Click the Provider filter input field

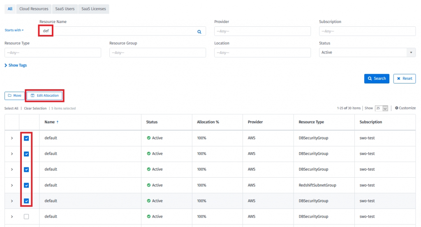tap(262, 32)
